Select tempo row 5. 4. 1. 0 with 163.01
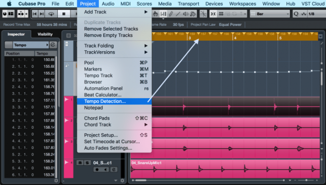The image size is (326, 185). (31, 168)
